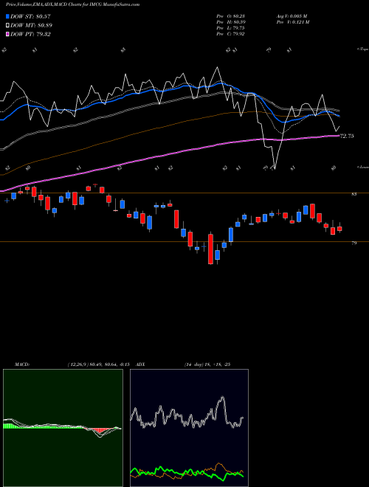Click the last red candlestick on the right

pyautogui.click(x=339, y=229)
